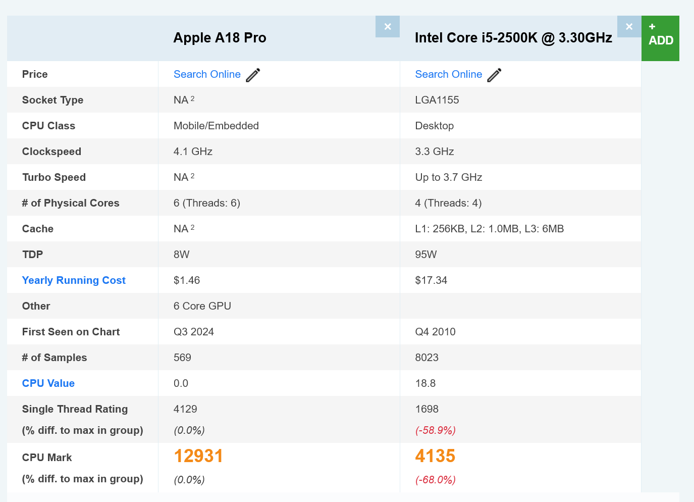Click the TDP row label
The height and width of the screenshot is (502, 694).
[x=33, y=255]
